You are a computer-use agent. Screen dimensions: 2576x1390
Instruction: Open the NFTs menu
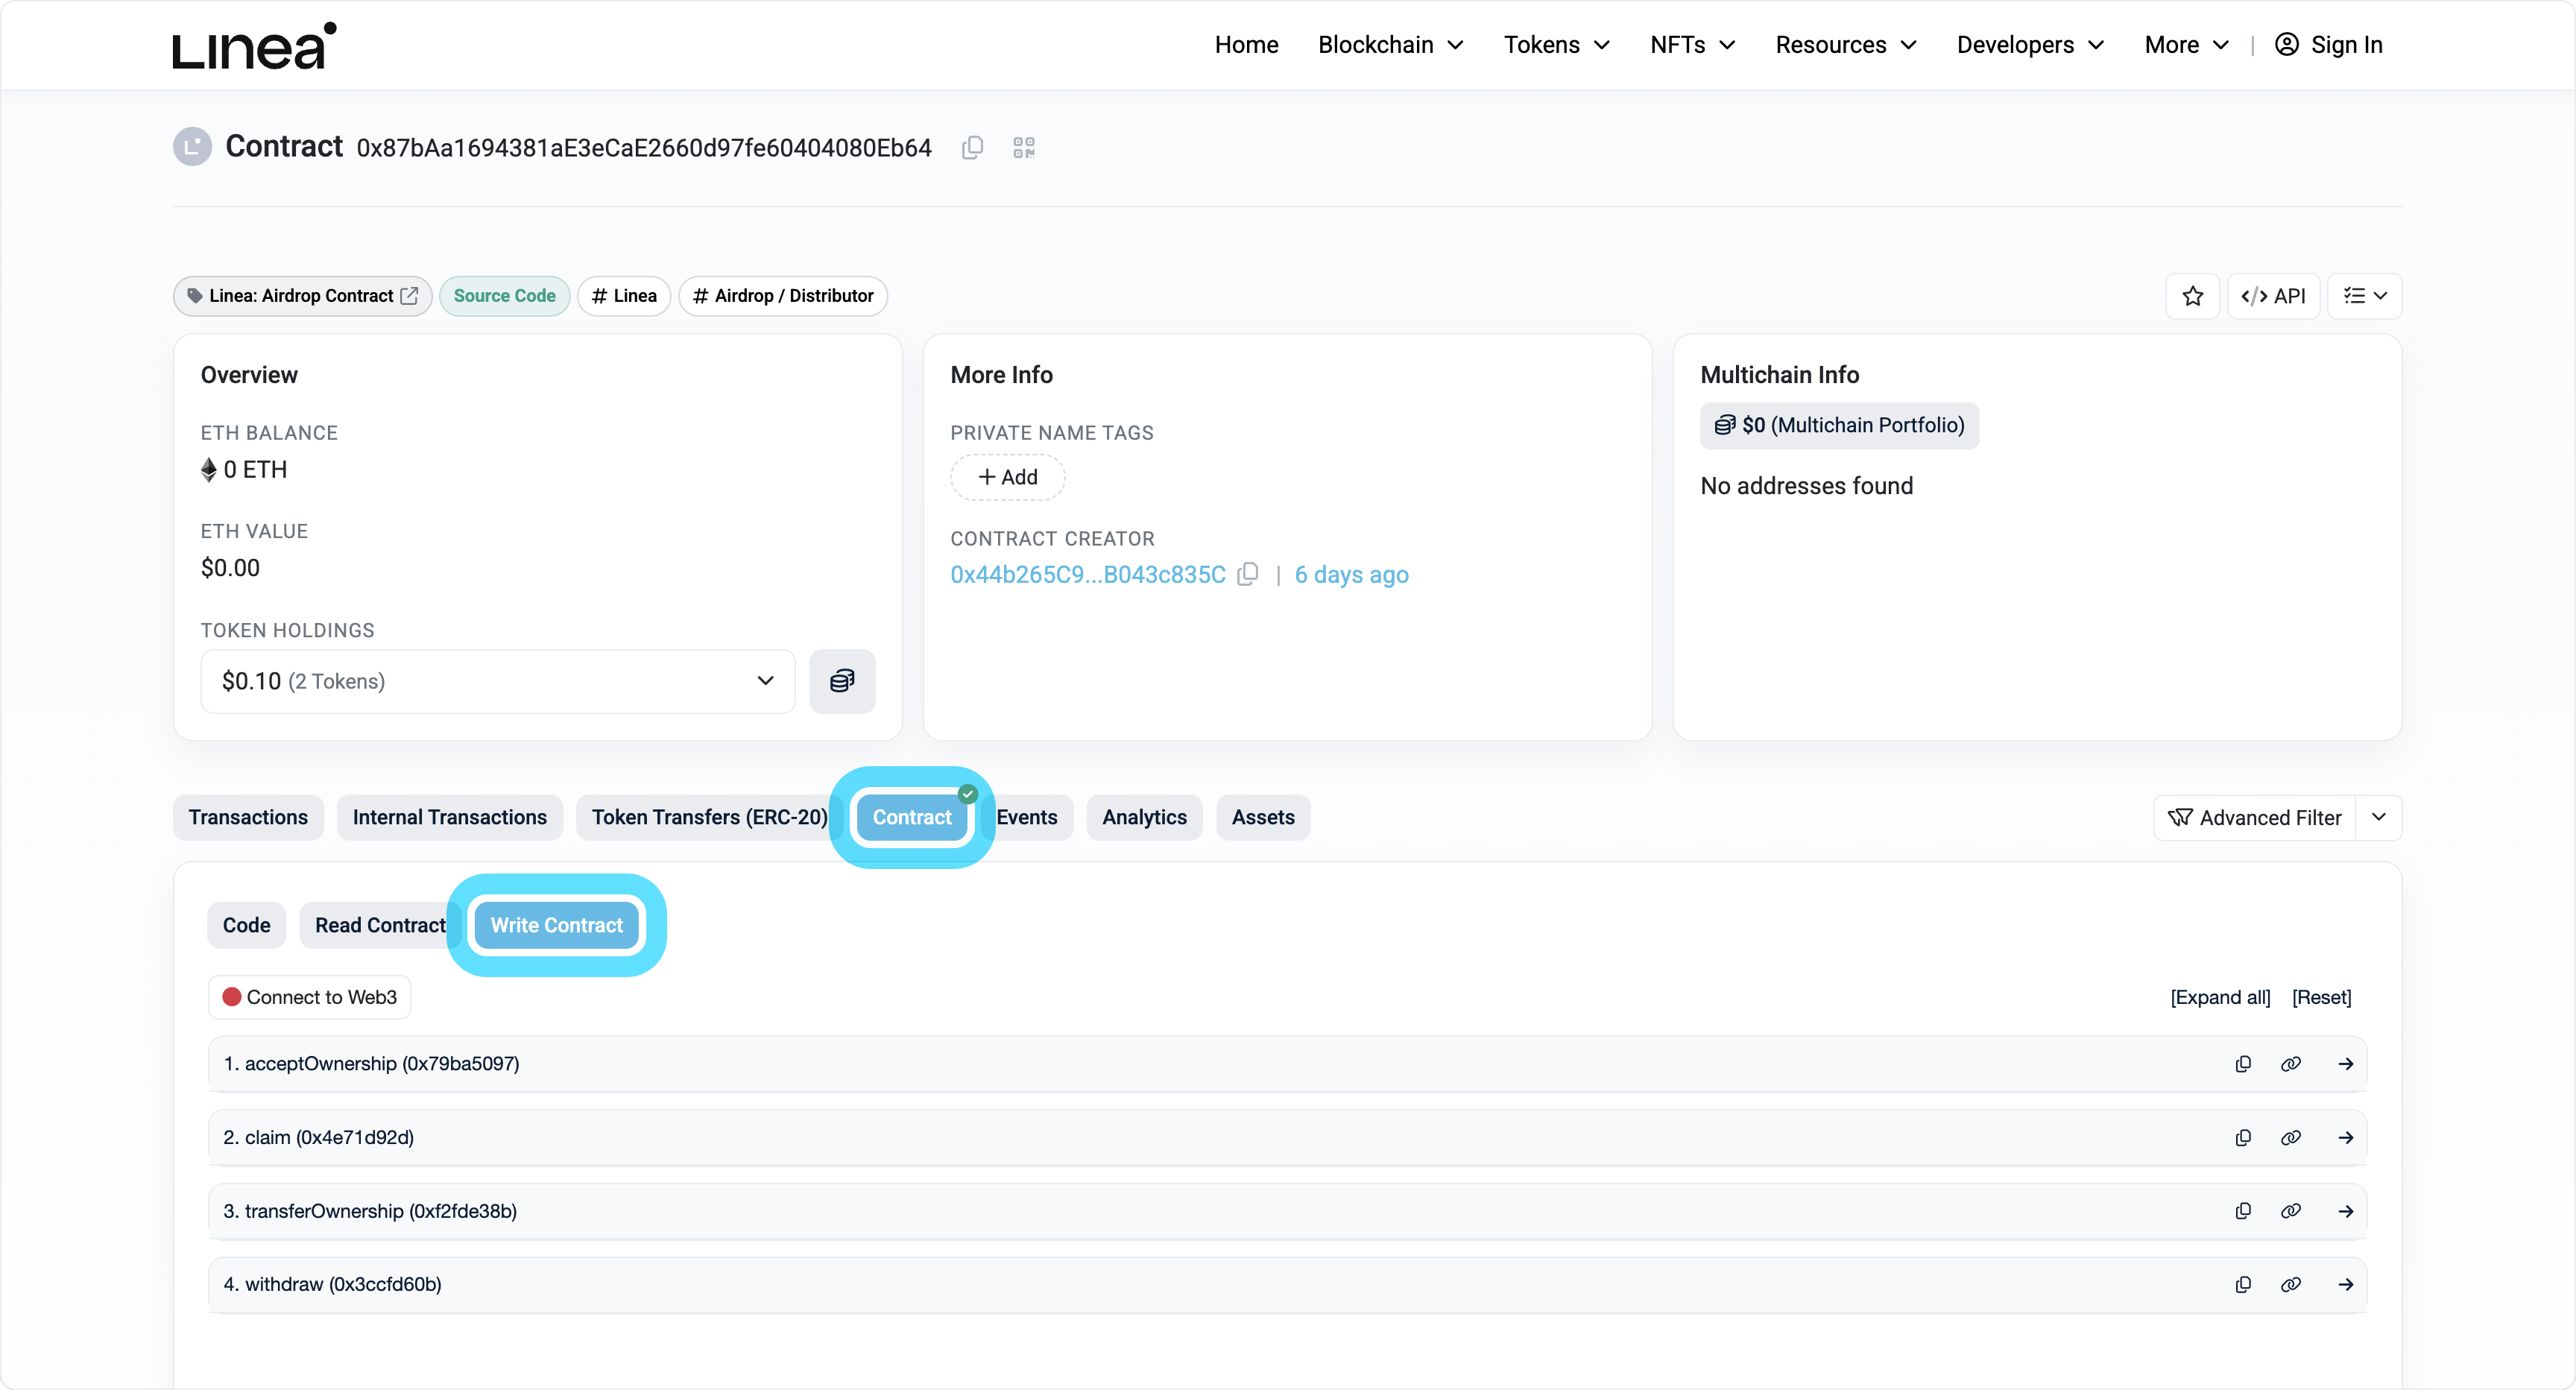[1692, 45]
